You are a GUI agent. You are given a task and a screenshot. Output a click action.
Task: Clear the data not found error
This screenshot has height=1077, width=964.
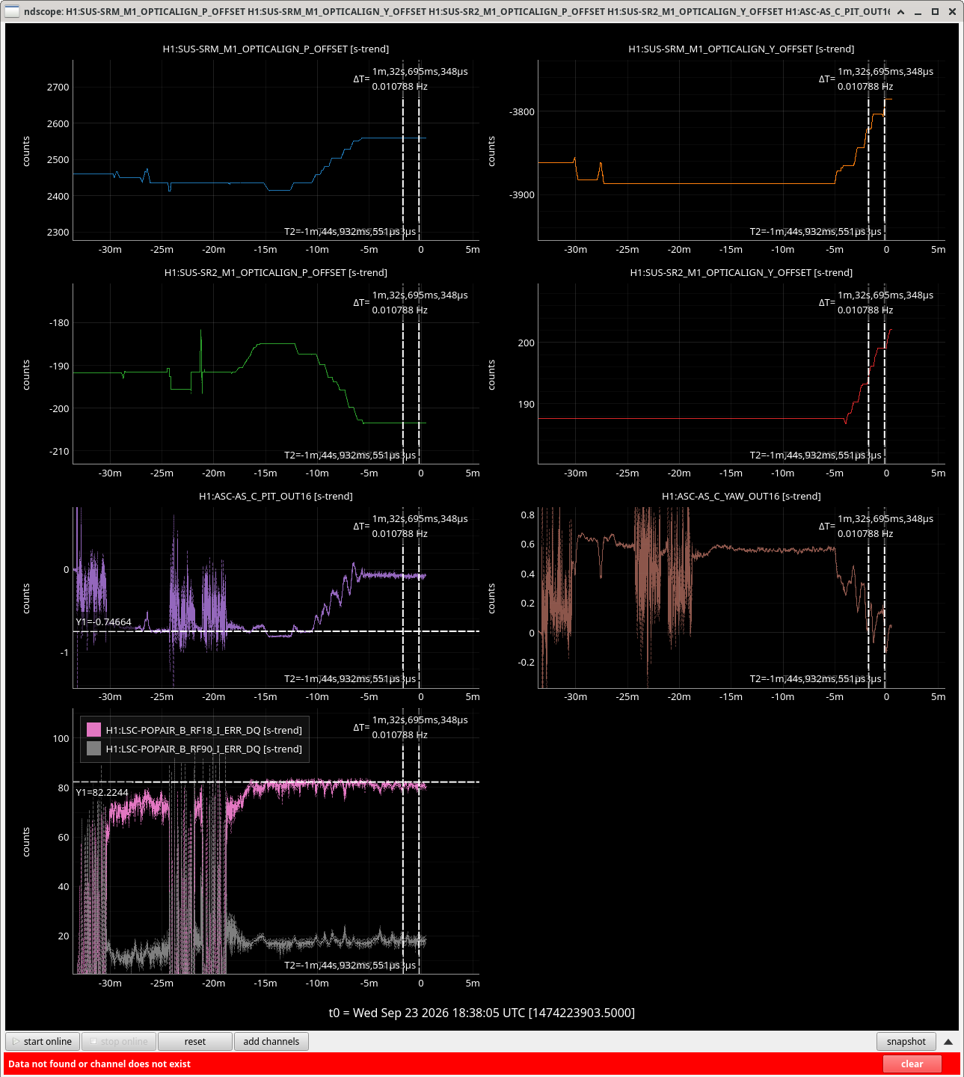pos(912,1064)
